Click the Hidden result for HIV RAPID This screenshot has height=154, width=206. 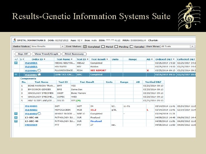point(94,67)
